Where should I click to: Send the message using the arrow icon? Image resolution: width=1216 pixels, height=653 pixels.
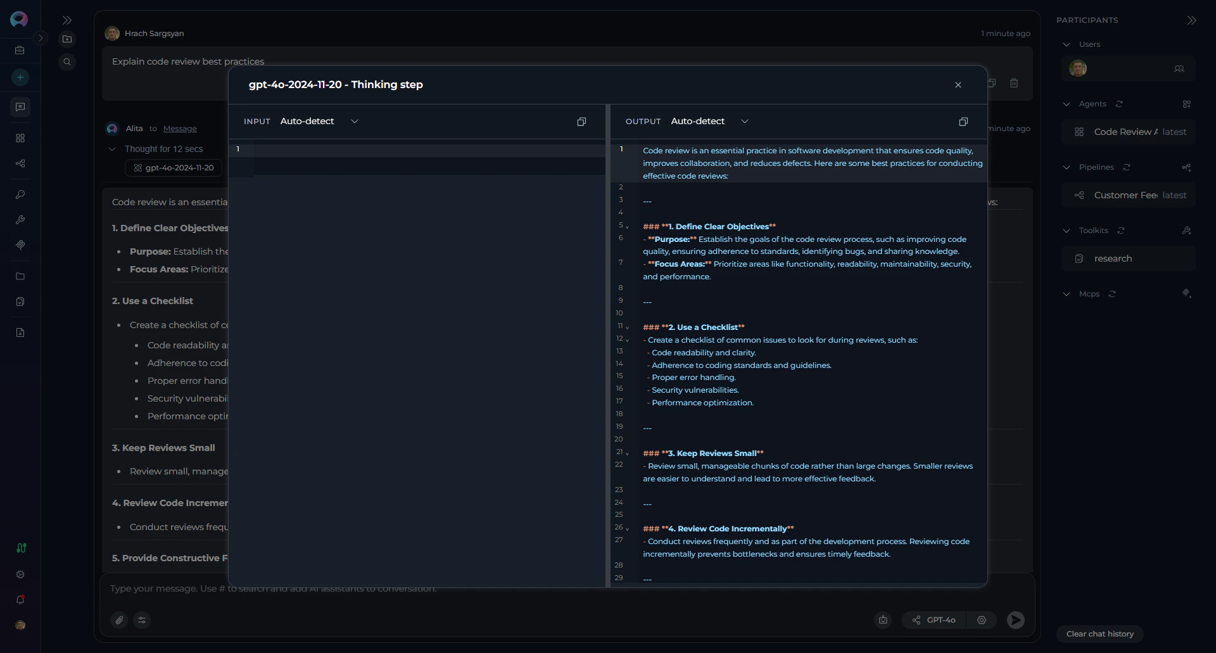[1015, 620]
